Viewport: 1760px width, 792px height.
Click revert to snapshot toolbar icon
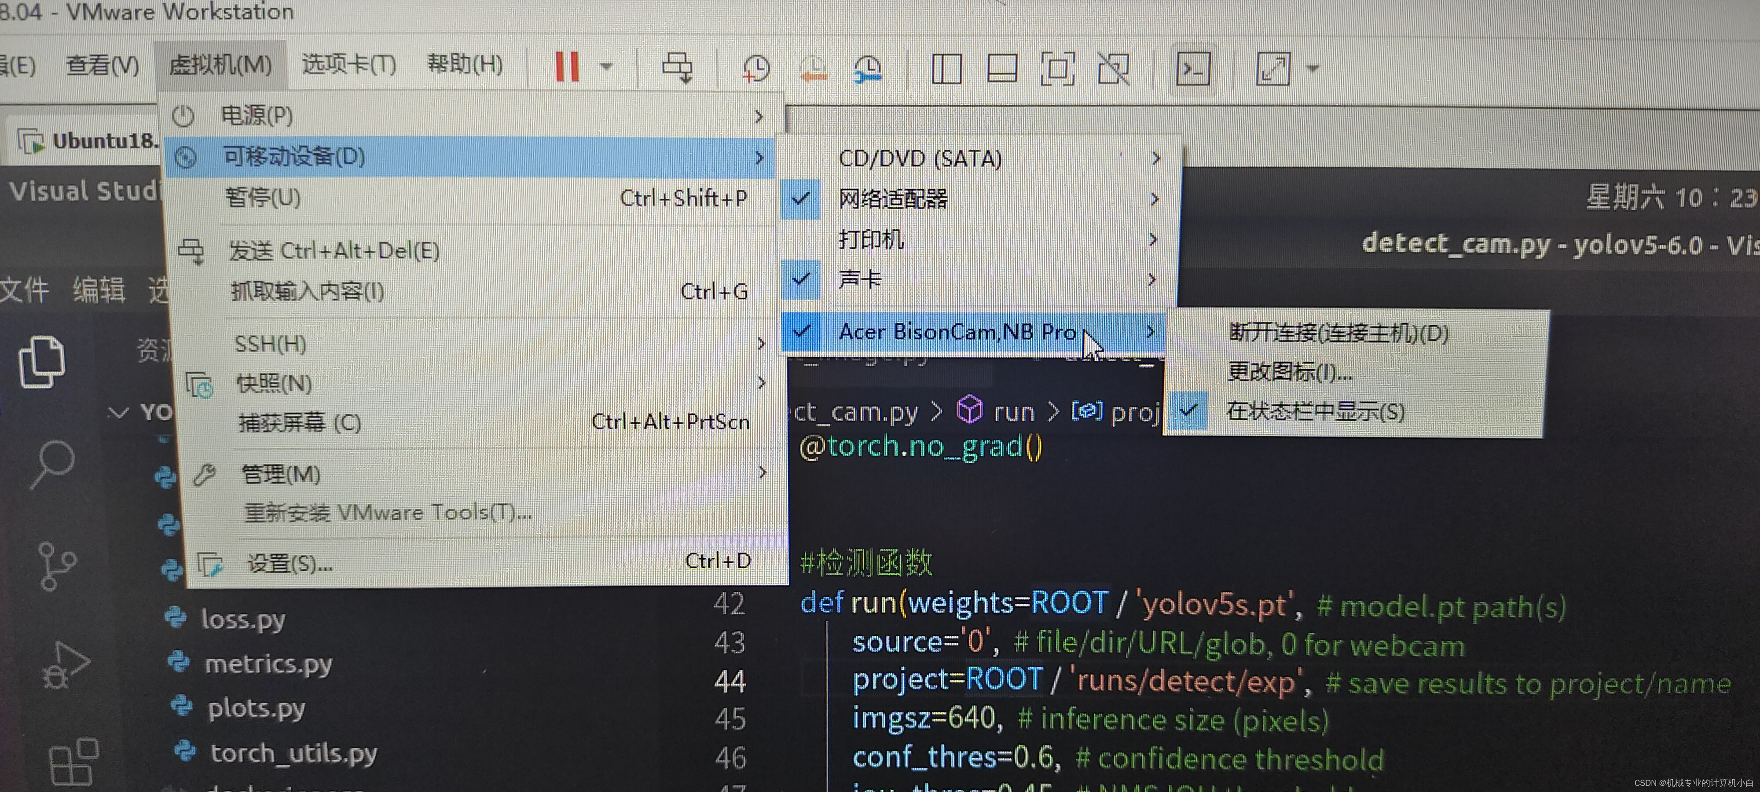[x=813, y=69]
